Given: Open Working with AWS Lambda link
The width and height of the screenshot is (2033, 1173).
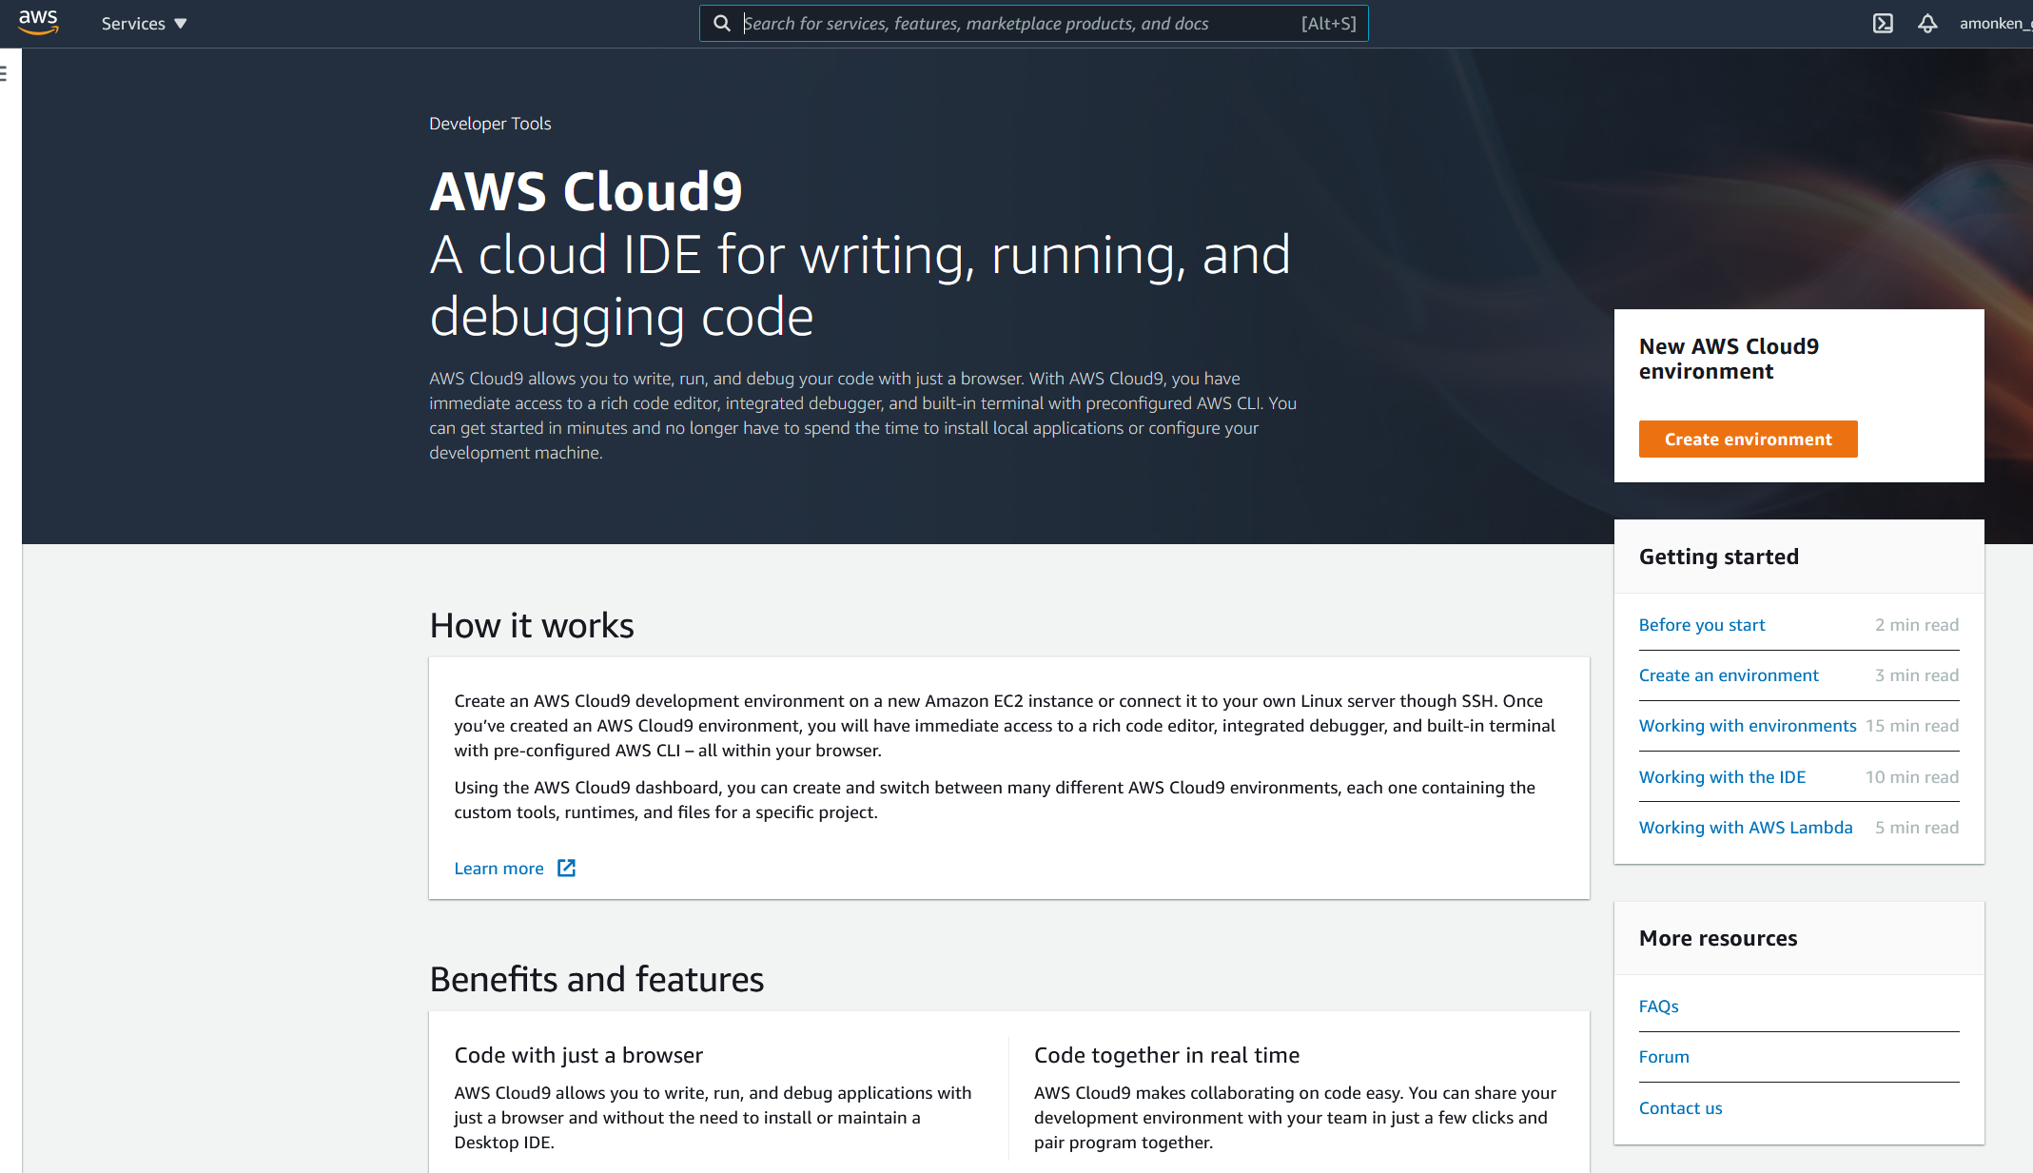Looking at the screenshot, I should point(1745,828).
